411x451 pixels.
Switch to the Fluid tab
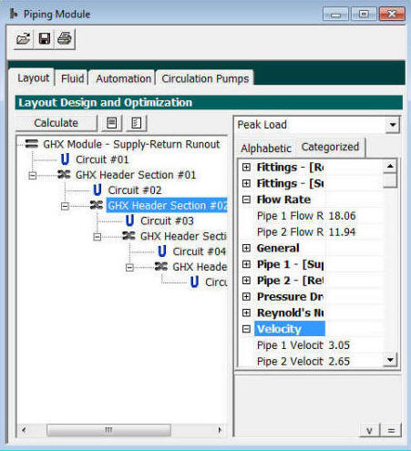point(72,78)
